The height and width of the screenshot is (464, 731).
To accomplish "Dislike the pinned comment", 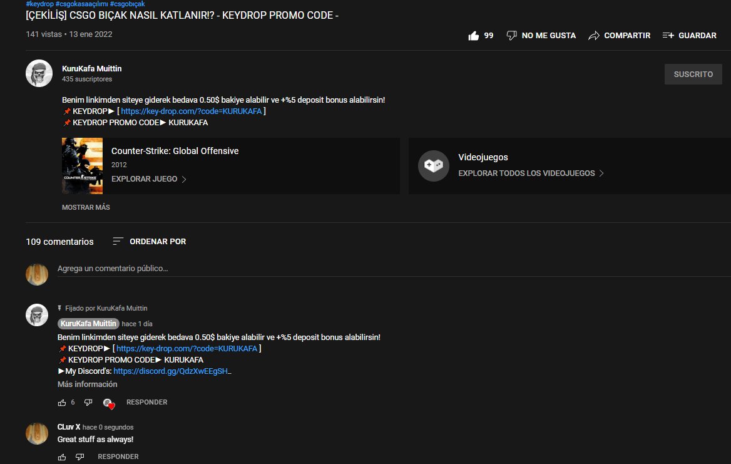I will pyautogui.click(x=88, y=403).
